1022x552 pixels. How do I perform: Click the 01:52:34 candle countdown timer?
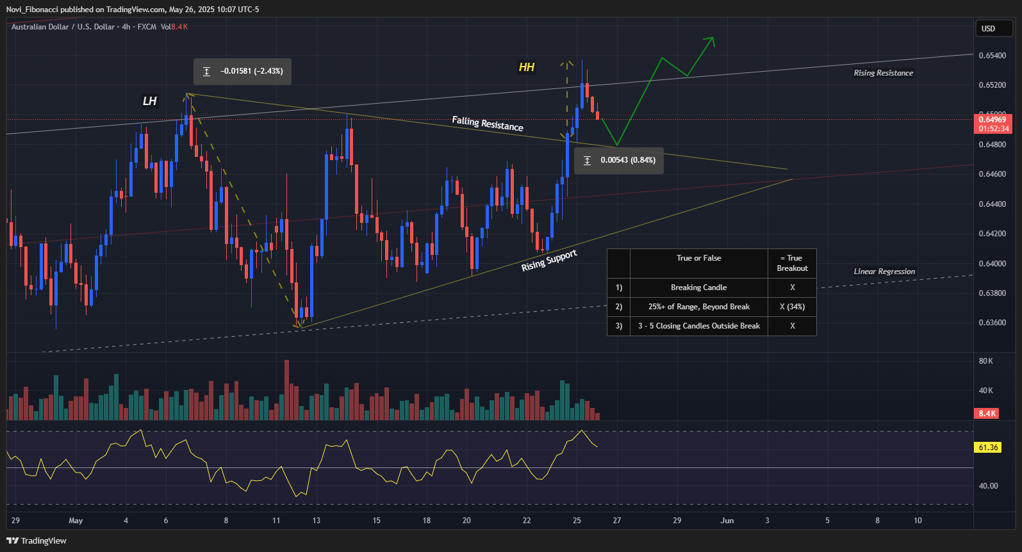[x=993, y=129]
